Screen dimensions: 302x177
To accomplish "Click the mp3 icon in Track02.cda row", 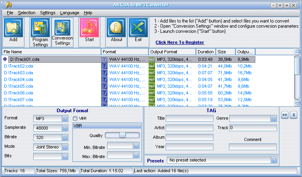I will click(x=152, y=66).
